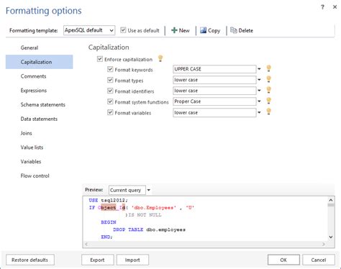Open the Format variables case dropdown arrow
The height and width of the screenshot is (269, 341).
[x=259, y=112]
